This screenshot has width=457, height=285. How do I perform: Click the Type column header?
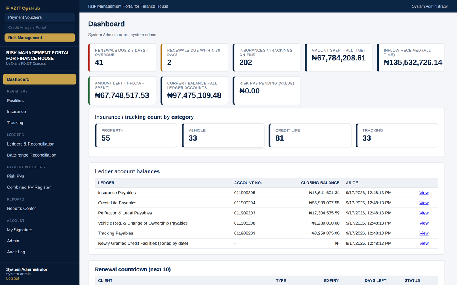(x=281, y=280)
